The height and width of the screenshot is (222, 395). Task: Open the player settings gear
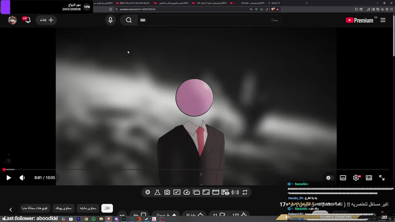click(356, 178)
